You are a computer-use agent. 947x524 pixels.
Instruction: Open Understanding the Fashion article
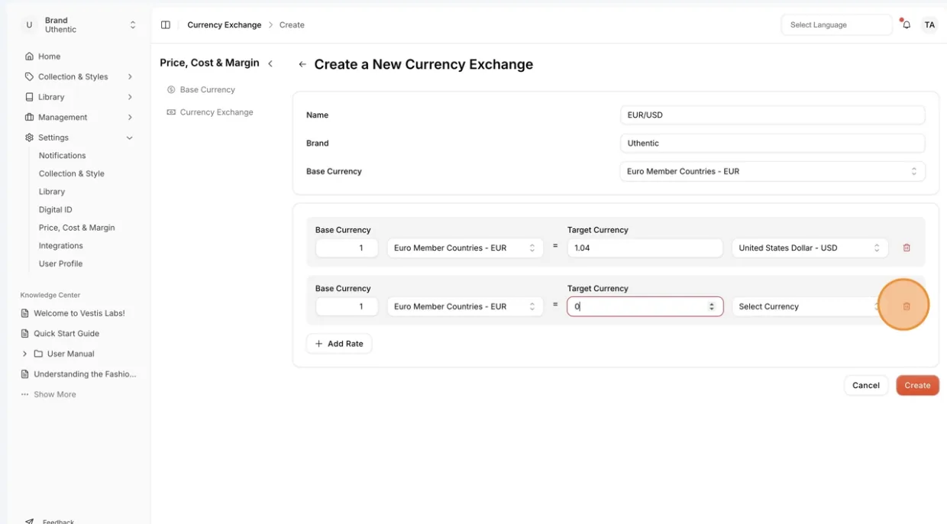point(85,374)
